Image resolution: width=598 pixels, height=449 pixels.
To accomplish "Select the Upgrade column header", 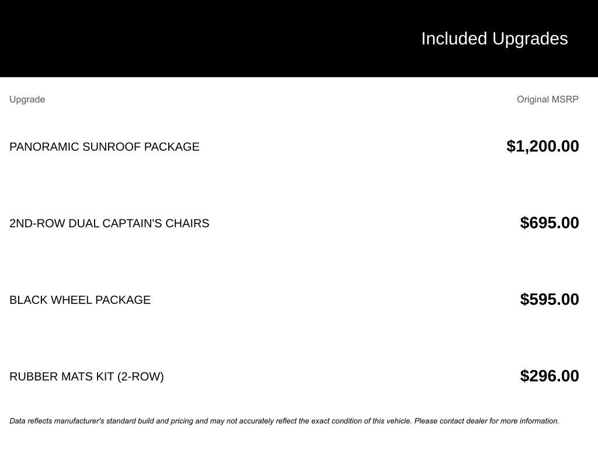I will pyautogui.click(x=27, y=99).
